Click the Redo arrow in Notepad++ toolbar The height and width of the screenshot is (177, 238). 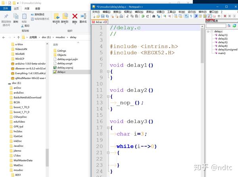[148, 16]
